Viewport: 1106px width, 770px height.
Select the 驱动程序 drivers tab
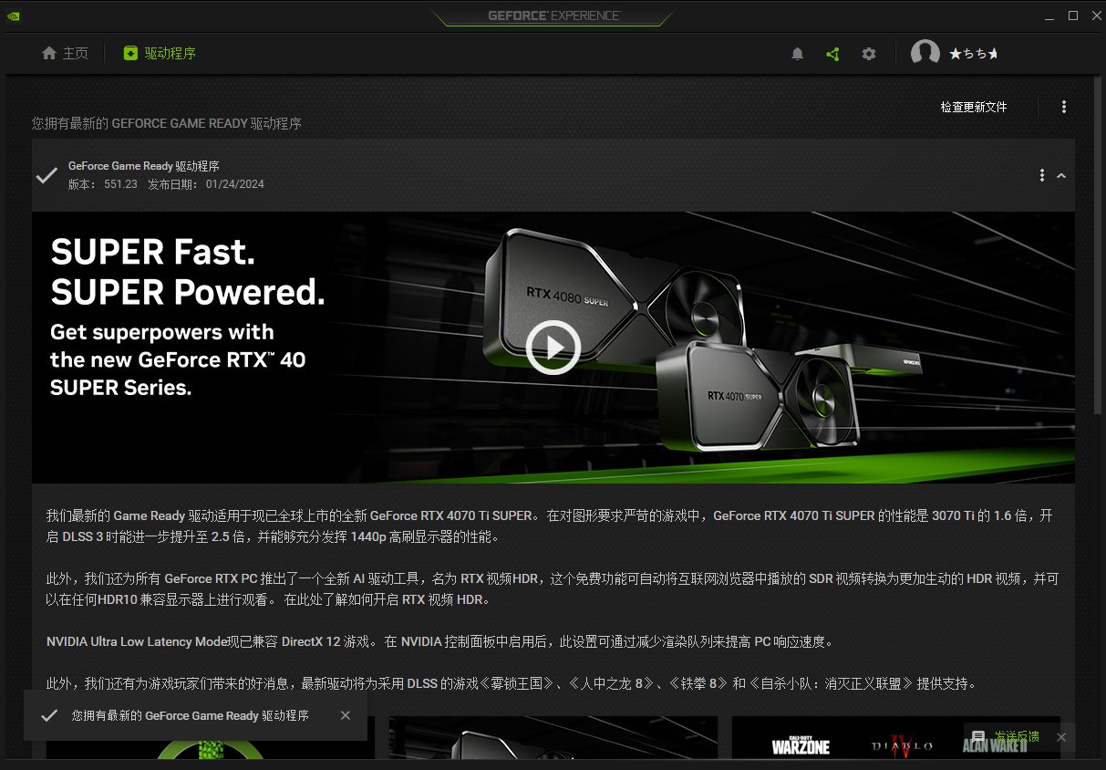click(x=160, y=54)
